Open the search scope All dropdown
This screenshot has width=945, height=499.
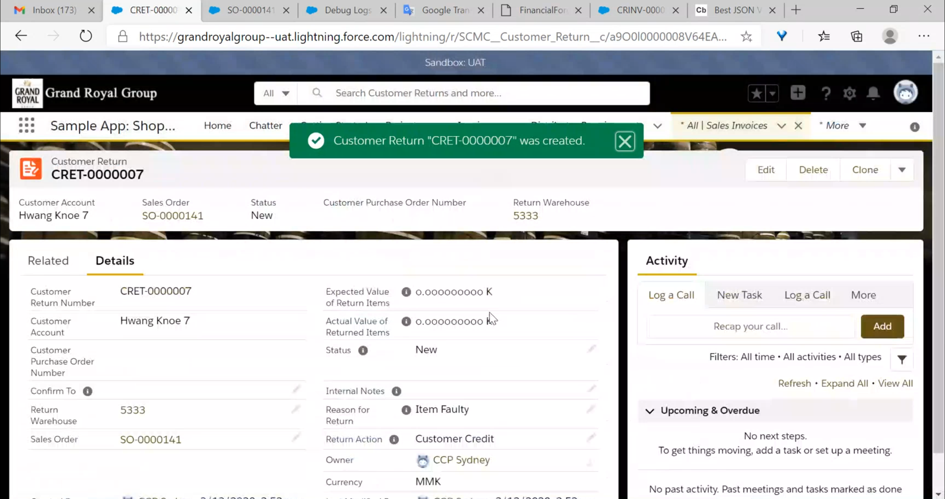(276, 93)
